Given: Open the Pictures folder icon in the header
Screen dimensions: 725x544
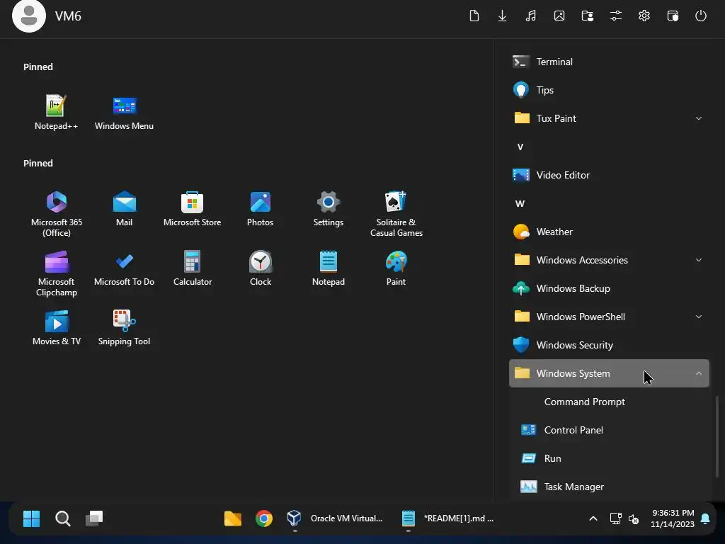Looking at the screenshot, I should point(559,16).
